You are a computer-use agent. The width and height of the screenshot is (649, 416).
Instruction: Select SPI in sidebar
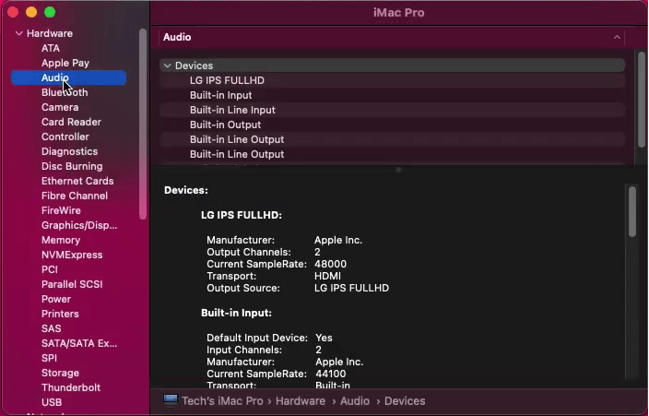coord(49,358)
